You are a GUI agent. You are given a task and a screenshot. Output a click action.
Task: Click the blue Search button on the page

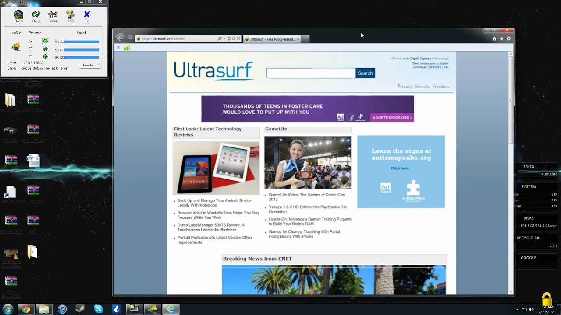tap(365, 73)
